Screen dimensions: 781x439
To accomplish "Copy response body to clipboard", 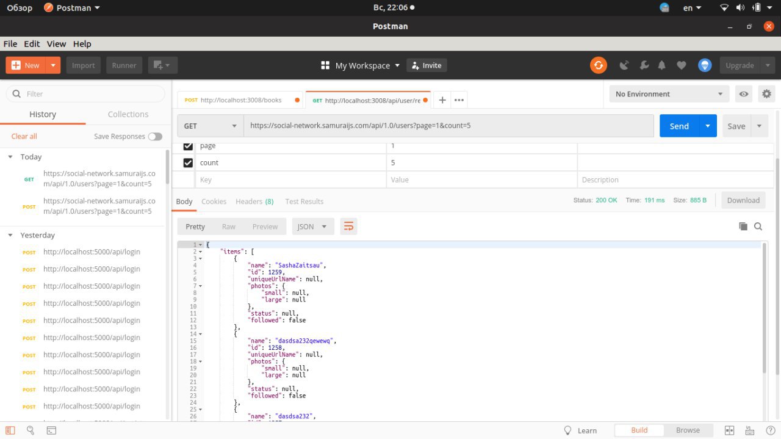I will 743,227.
